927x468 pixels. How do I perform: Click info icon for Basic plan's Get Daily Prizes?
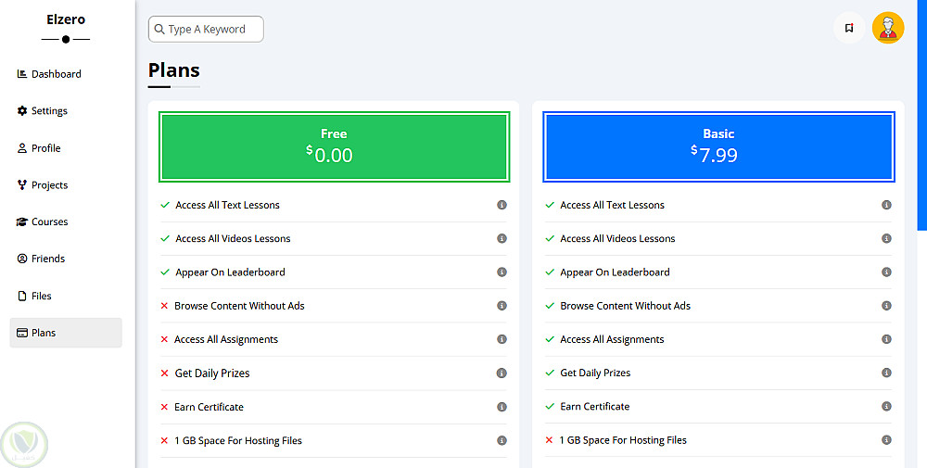(886, 373)
